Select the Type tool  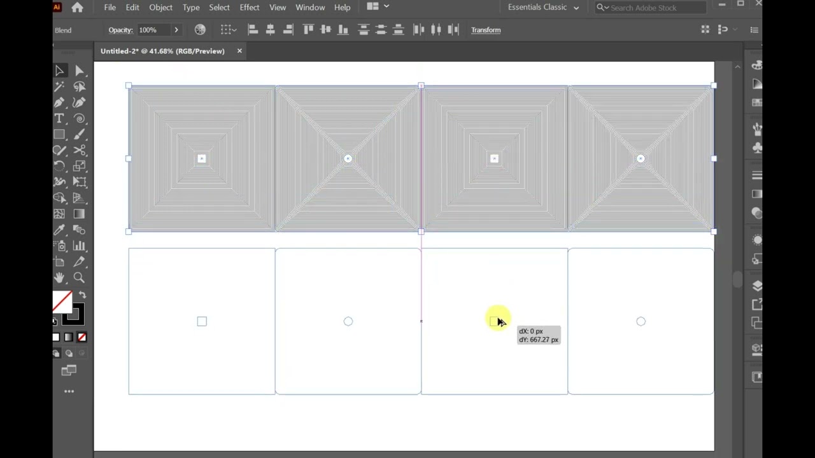pyautogui.click(x=59, y=118)
